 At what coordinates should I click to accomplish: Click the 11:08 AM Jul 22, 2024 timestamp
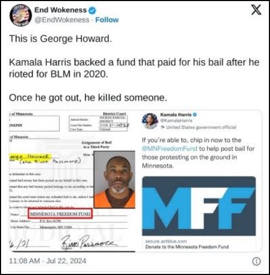pos(47,261)
